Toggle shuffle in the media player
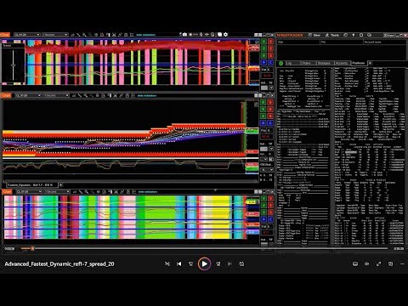This screenshot has width=408, height=306. point(167,263)
